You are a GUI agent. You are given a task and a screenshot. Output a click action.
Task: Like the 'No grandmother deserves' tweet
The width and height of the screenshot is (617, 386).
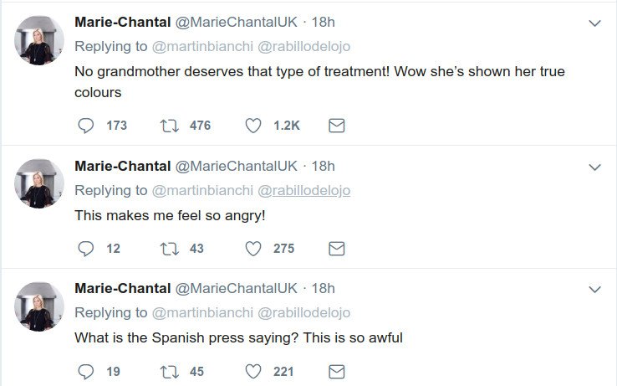[254, 126]
